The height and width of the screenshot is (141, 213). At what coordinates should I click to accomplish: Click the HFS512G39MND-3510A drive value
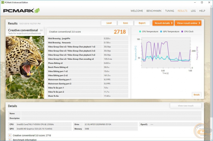pos(98,124)
